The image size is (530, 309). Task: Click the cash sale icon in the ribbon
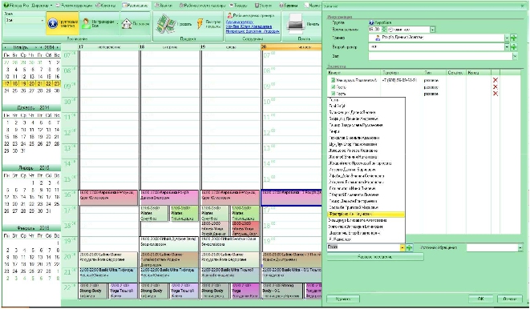[x=166, y=24]
